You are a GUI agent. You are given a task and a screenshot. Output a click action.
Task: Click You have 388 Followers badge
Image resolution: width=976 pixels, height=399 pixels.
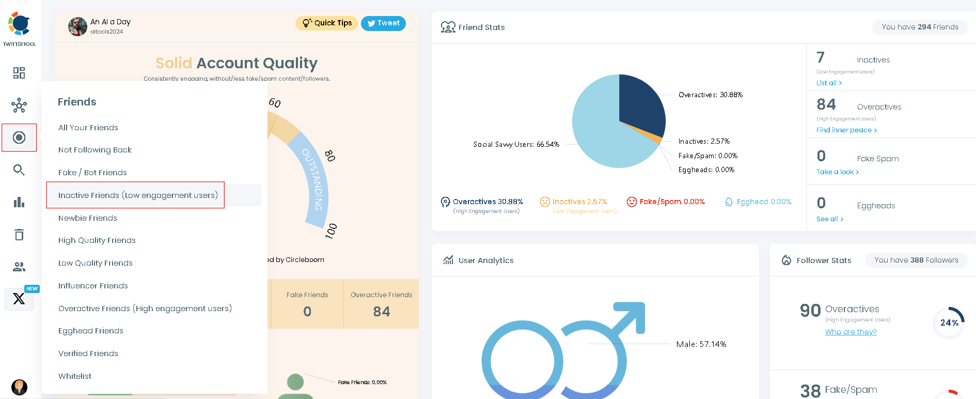coord(916,260)
